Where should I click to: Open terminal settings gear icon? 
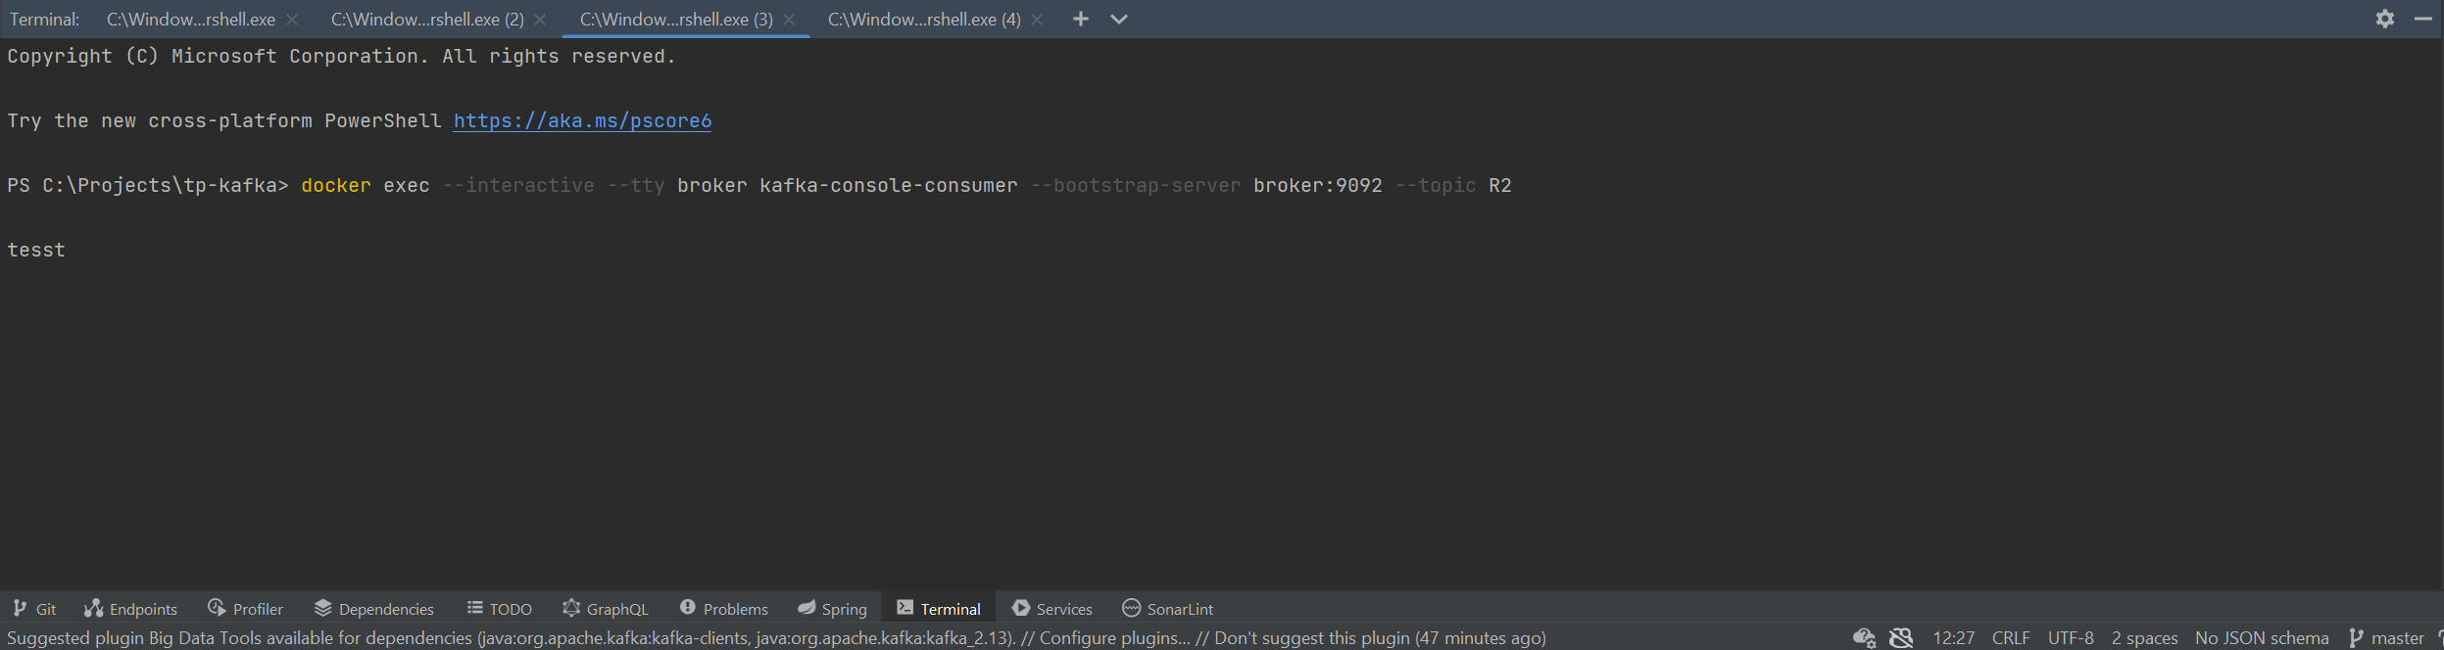pyautogui.click(x=2385, y=19)
